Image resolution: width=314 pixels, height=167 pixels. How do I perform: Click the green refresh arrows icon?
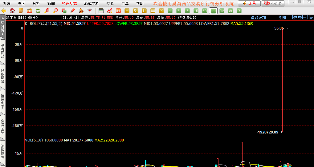[x=38, y=11]
